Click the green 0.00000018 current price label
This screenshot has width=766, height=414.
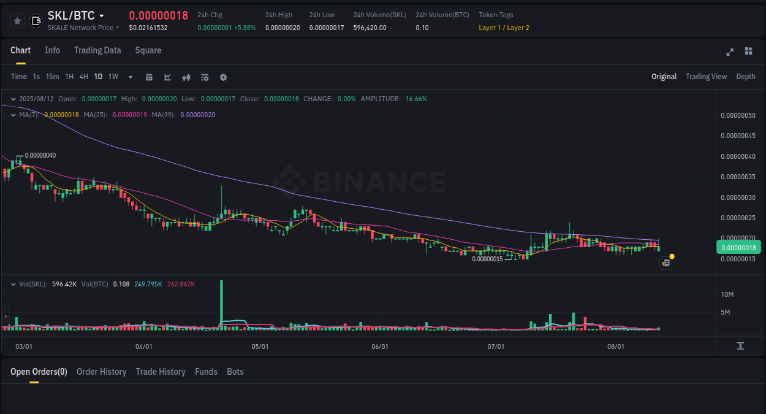(x=738, y=247)
